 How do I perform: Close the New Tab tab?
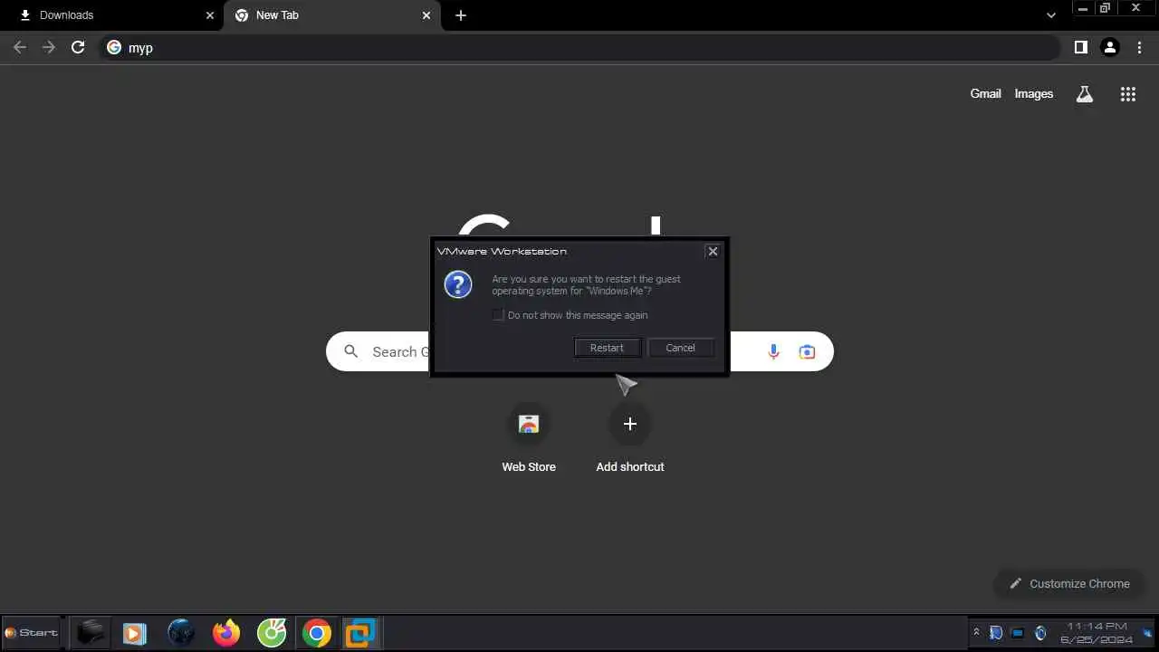[426, 15]
